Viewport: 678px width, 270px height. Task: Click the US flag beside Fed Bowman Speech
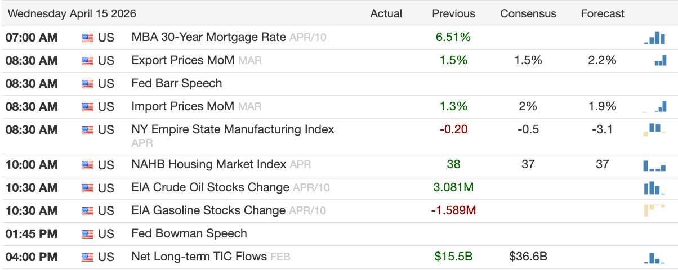coord(87,234)
